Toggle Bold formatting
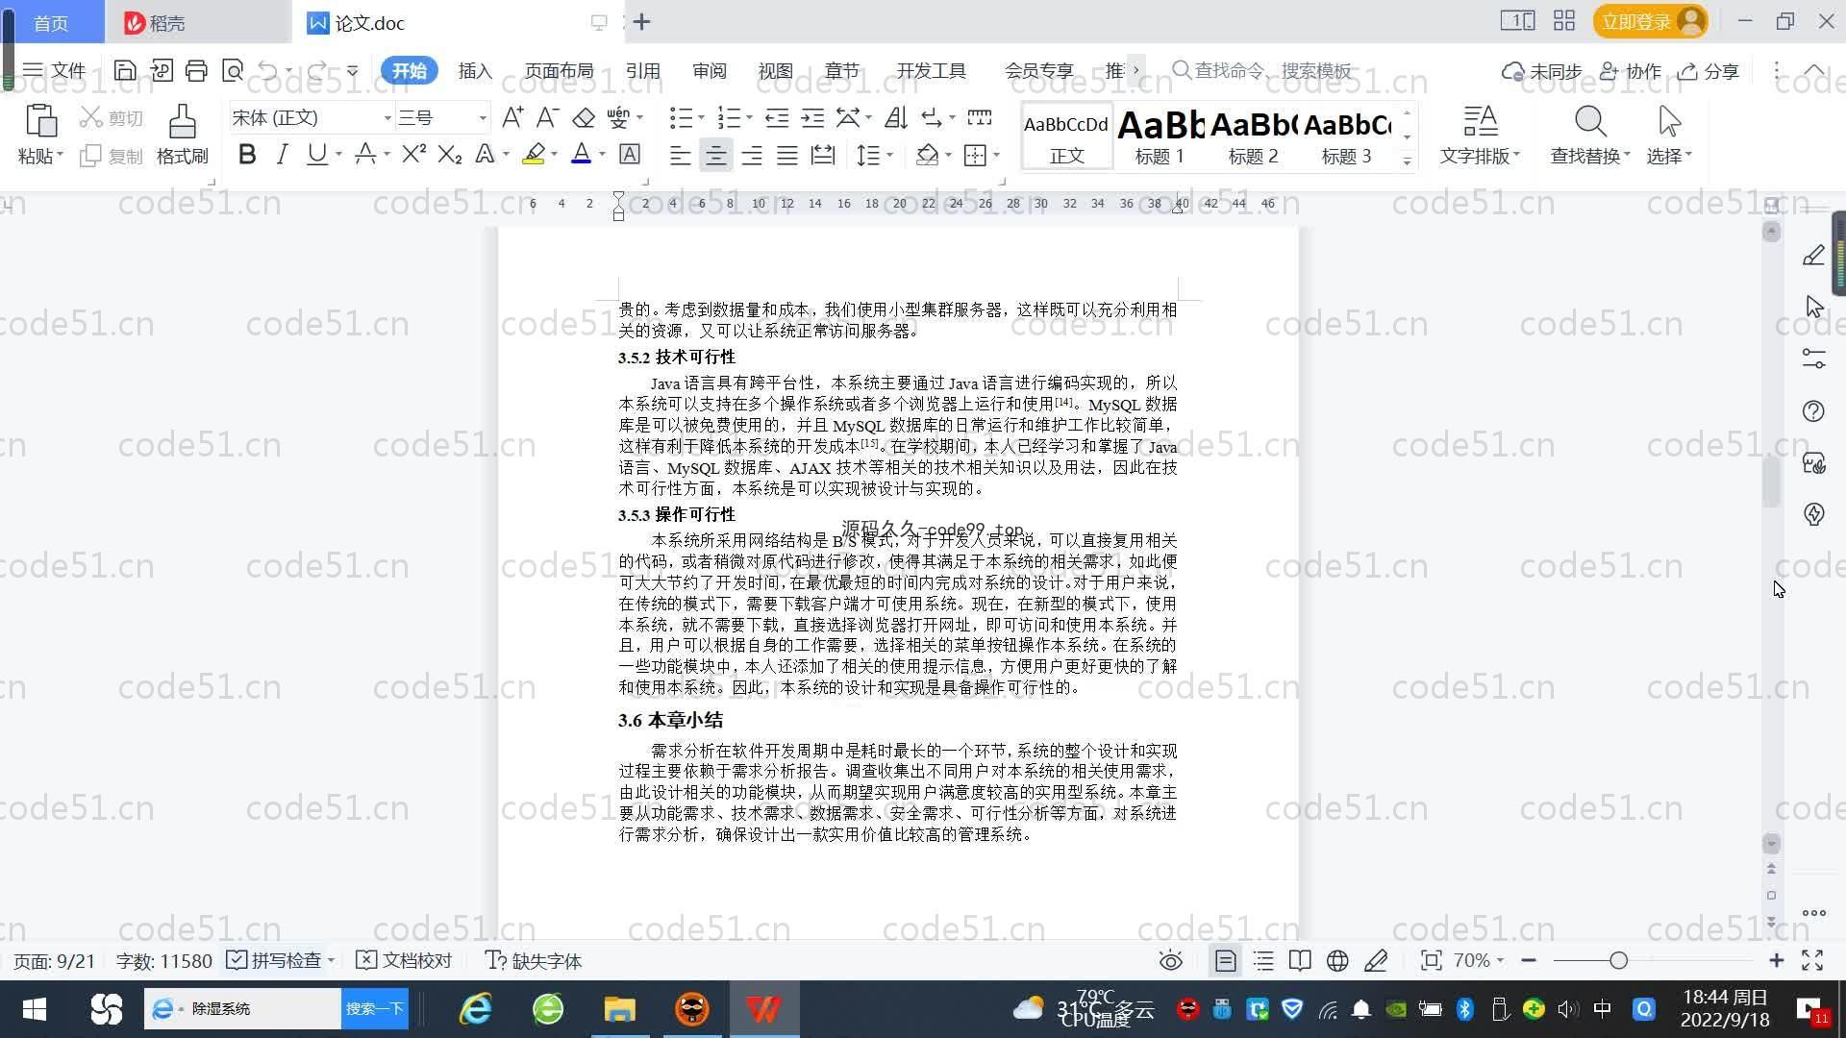The image size is (1846, 1038). coord(247,154)
